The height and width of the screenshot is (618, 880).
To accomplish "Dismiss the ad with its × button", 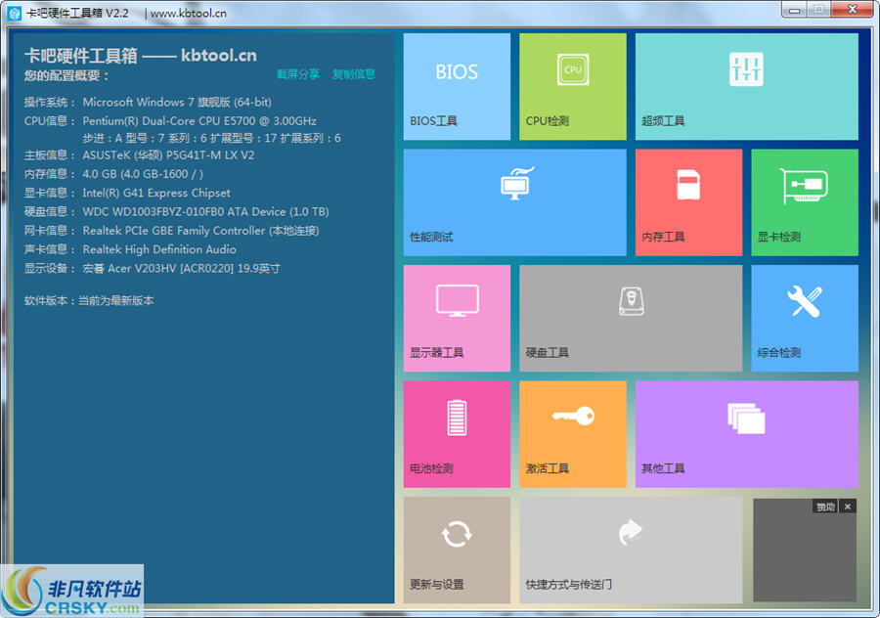I will click(x=848, y=507).
